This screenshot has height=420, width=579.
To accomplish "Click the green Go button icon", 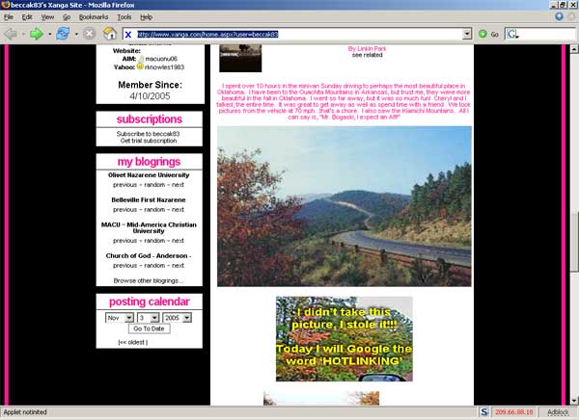I will (x=482, y=34).
